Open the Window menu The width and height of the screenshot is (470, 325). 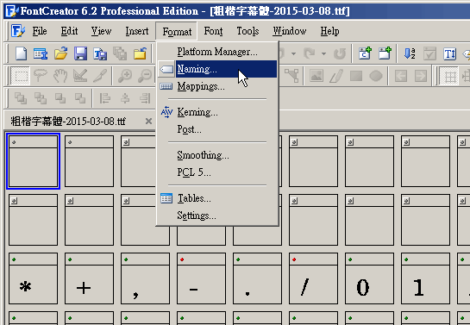(x=290, y=31)
